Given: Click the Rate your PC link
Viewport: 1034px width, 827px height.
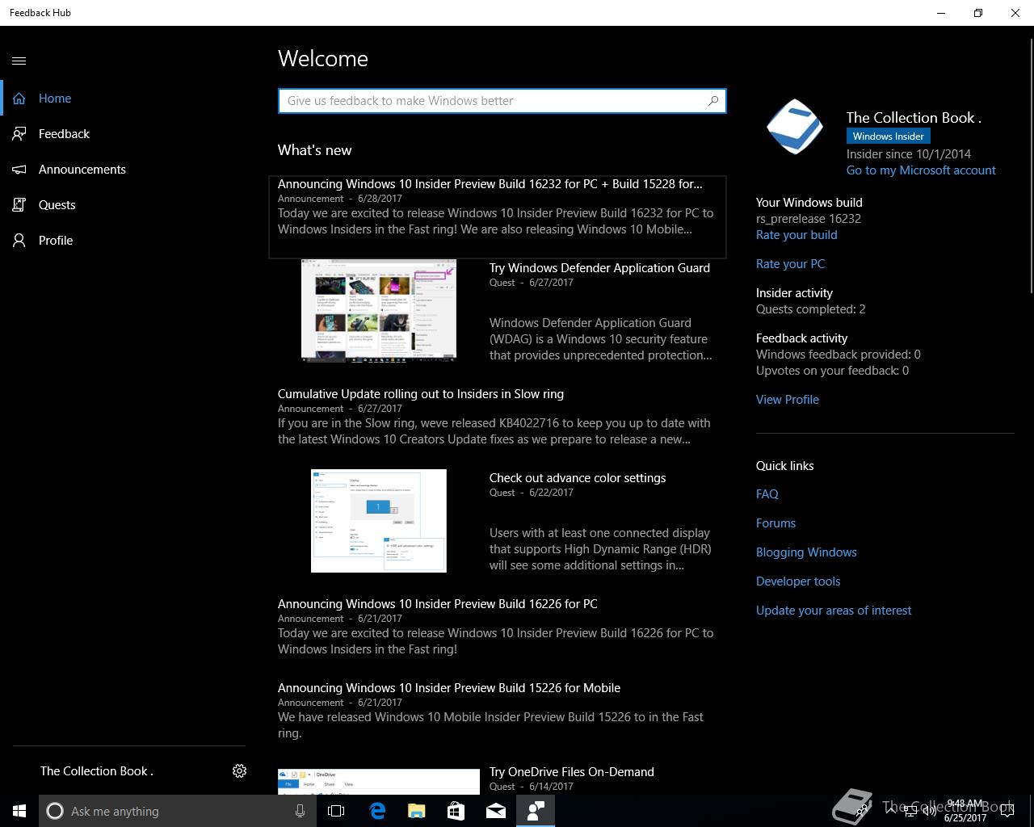Looking at the screenshot, I should (790, 264).
